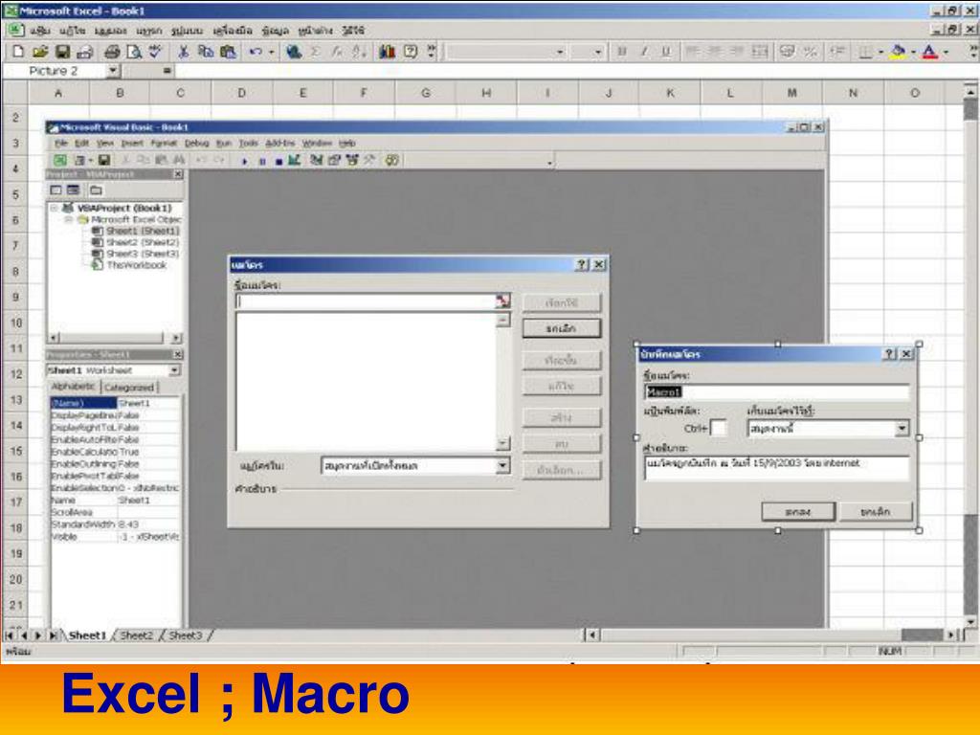Click the Fill Color paint bucket swatch

898,52
